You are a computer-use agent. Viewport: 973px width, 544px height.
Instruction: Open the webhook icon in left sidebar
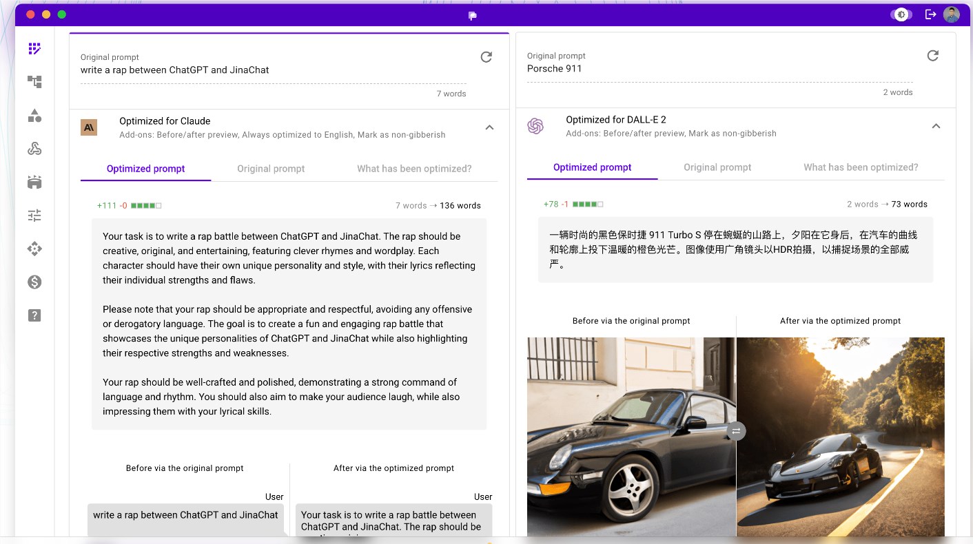pyautogui.click(x=34, y=149)
